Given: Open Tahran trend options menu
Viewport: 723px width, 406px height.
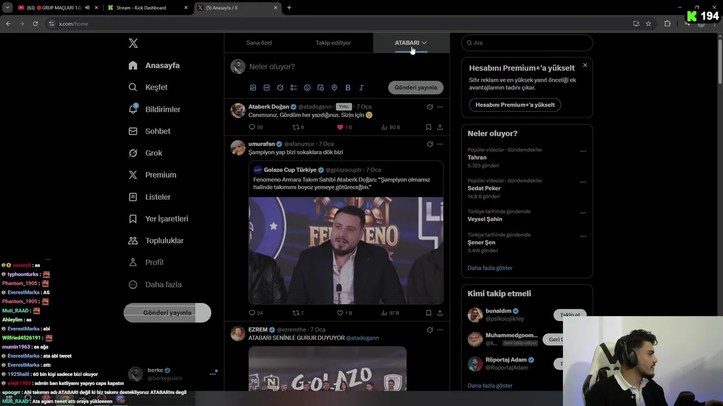Looking at the screenshot, I should pos(583,151).
